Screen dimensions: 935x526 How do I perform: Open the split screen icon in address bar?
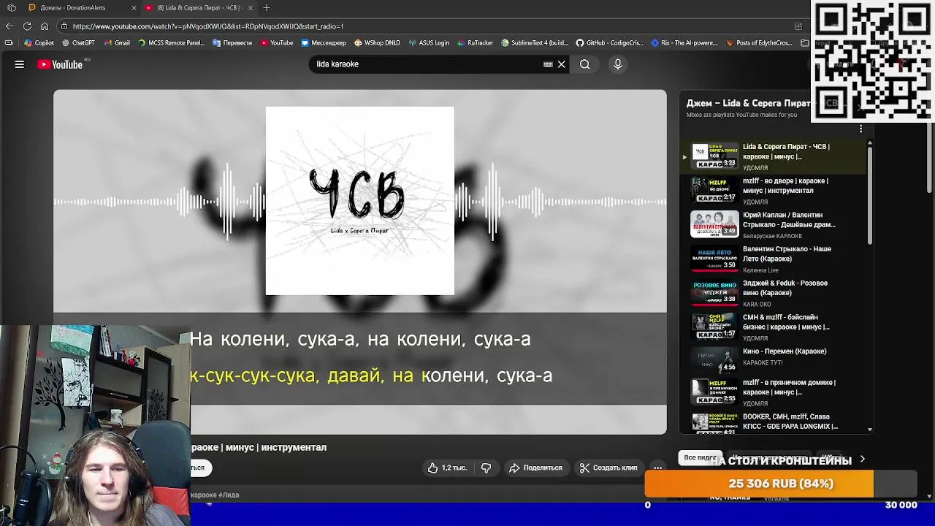798,26
